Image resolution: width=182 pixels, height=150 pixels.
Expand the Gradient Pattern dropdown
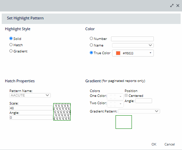pyautogui.click(x=139, y=111)
